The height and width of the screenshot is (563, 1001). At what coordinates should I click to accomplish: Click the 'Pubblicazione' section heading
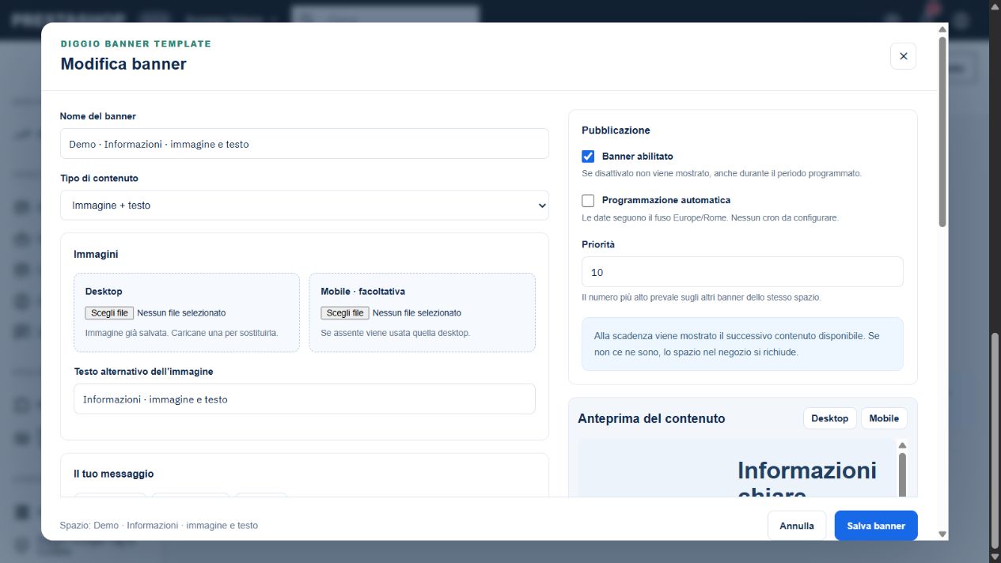pyautogui.click(x=616, y=130)
